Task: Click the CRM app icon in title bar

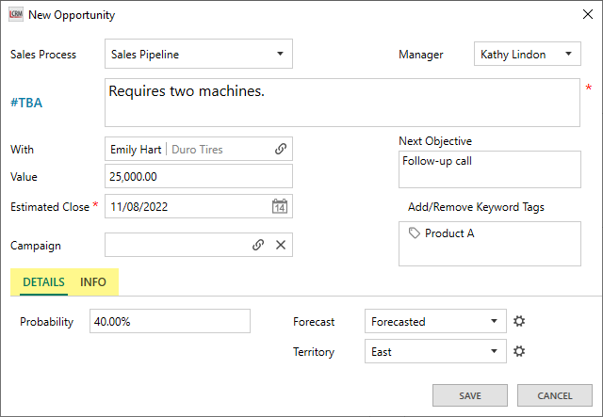Action: coord(14,15)
